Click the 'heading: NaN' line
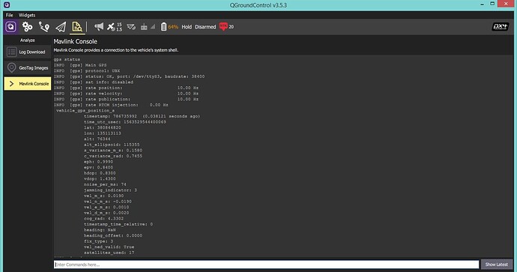This screenshot has height=272, width=517. (100, 230)
